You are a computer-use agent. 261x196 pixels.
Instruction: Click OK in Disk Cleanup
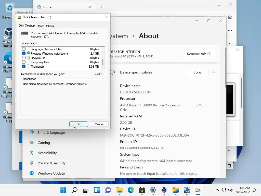tap(79, 124)
